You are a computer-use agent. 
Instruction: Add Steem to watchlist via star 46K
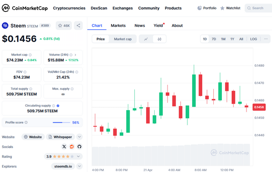(x=64, y=25)
